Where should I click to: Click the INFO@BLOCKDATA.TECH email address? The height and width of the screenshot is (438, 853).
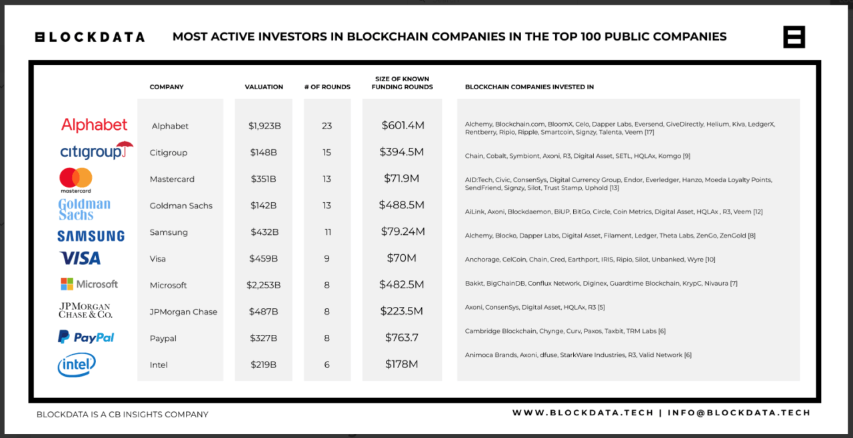click(739, 413)
